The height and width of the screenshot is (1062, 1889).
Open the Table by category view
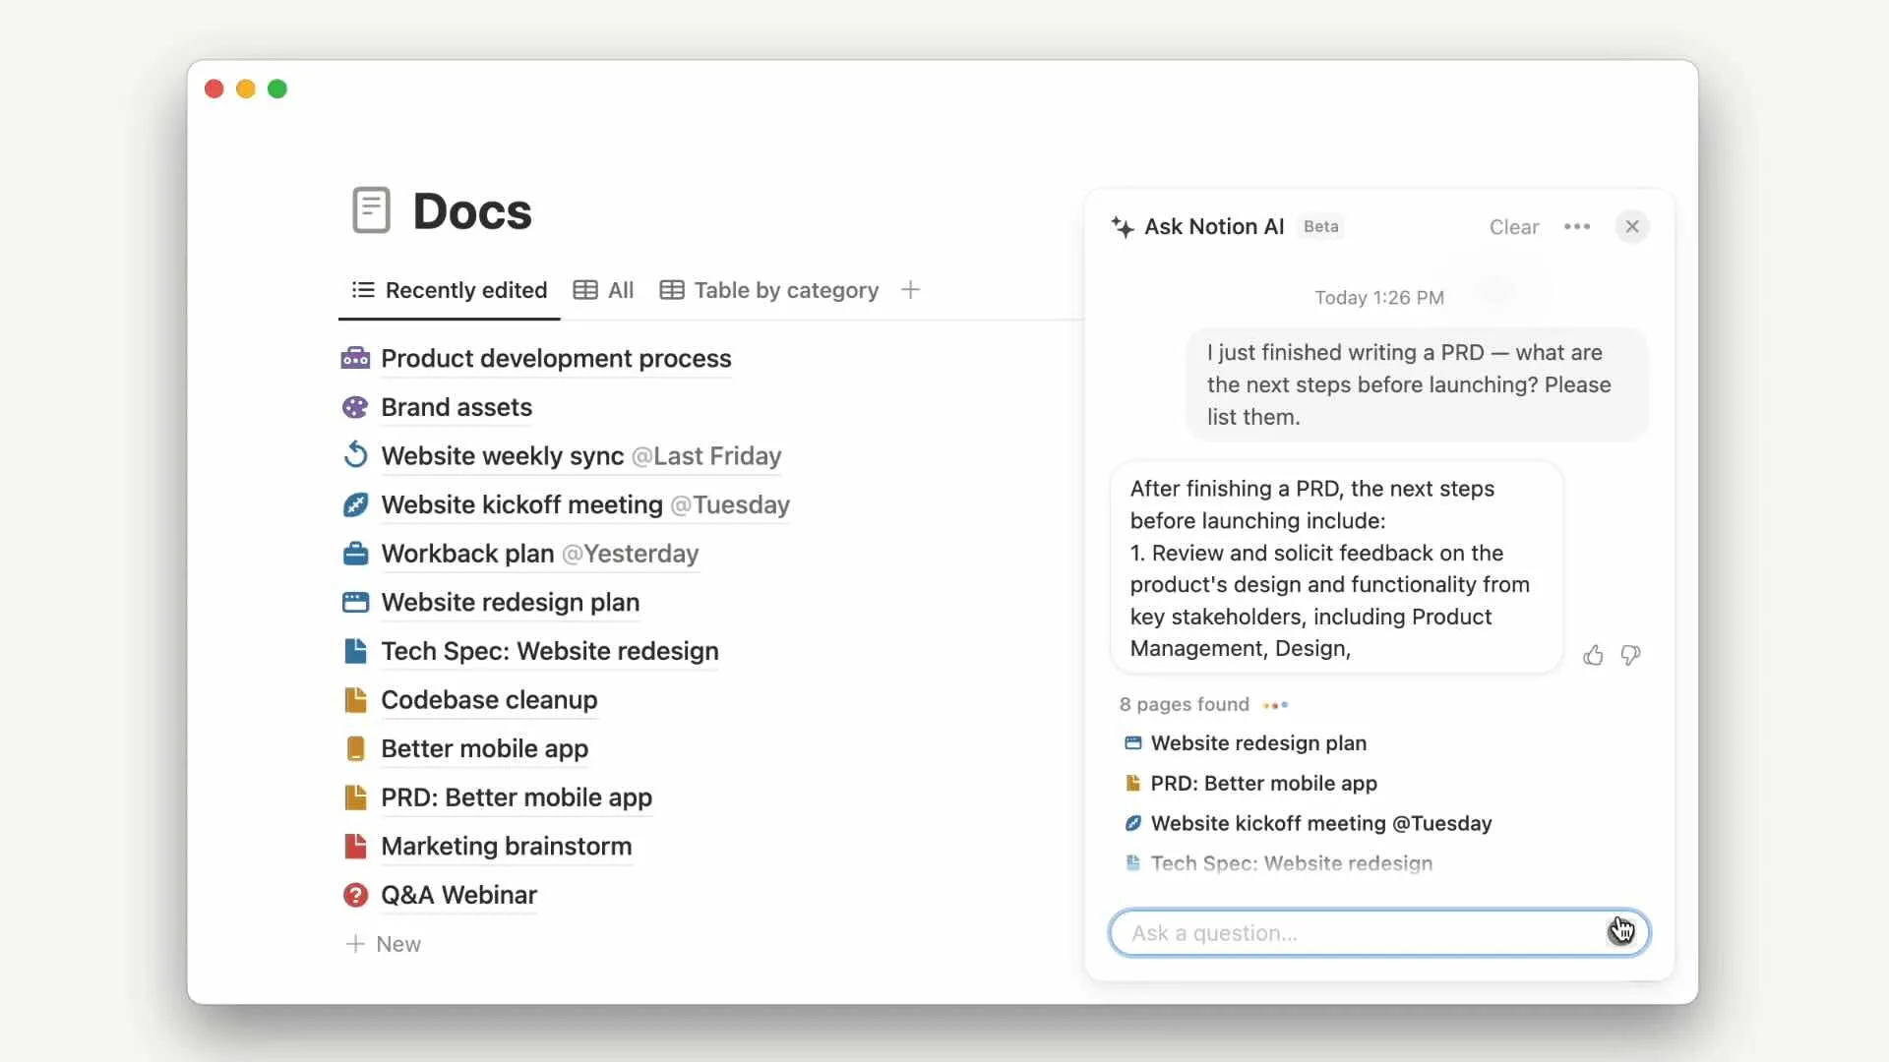coord(769,290)
